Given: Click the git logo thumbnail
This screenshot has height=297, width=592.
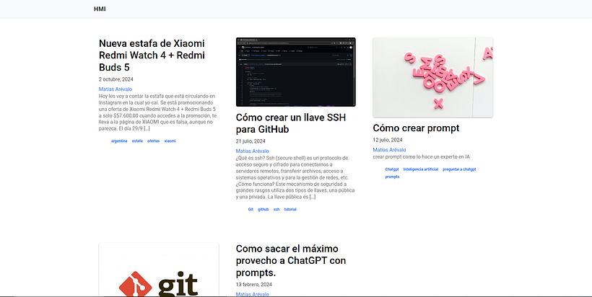Looking at the screenshot, I should (159, 270).
